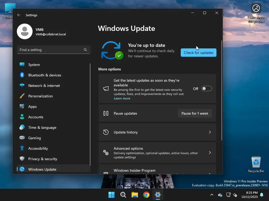269x201 pixels.
Task: Open notification bell in system tray
Action: tap(262, 195)
